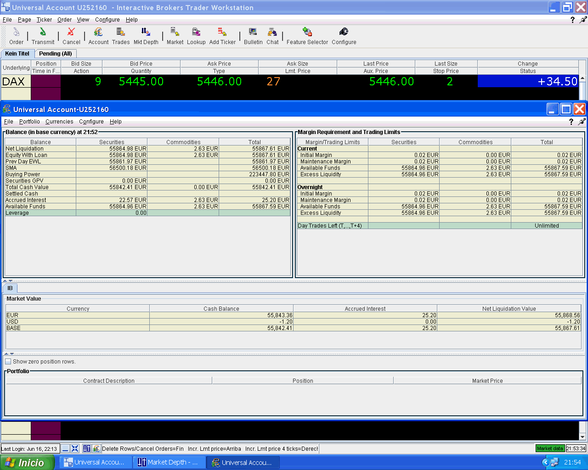Click the Net Liquidation row label
Image resolution: width=588 pixels, height=470 pixels.
coord(24,149)
